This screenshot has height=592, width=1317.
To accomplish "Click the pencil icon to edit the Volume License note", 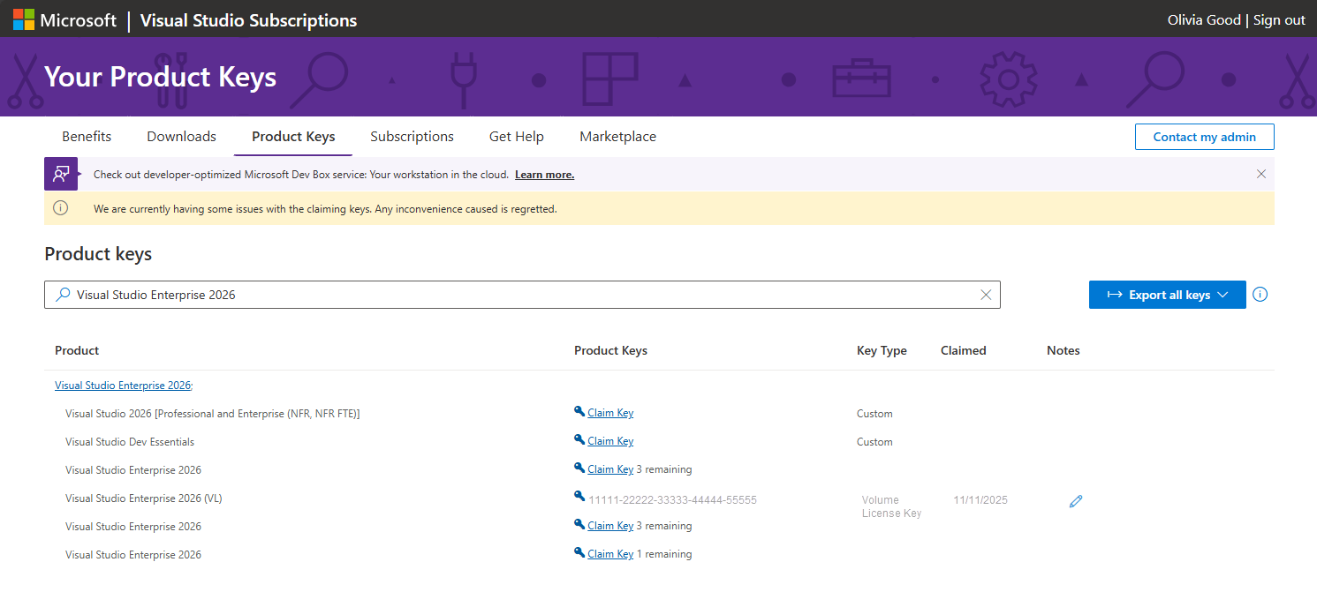I will coord(1075,500).
